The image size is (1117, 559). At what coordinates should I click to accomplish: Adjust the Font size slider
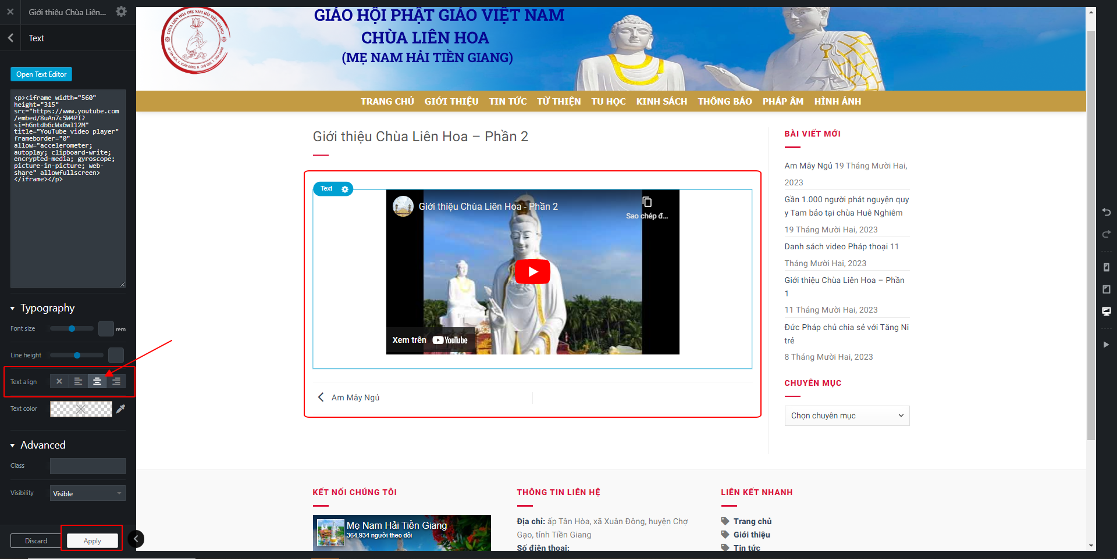coord(72,329)
